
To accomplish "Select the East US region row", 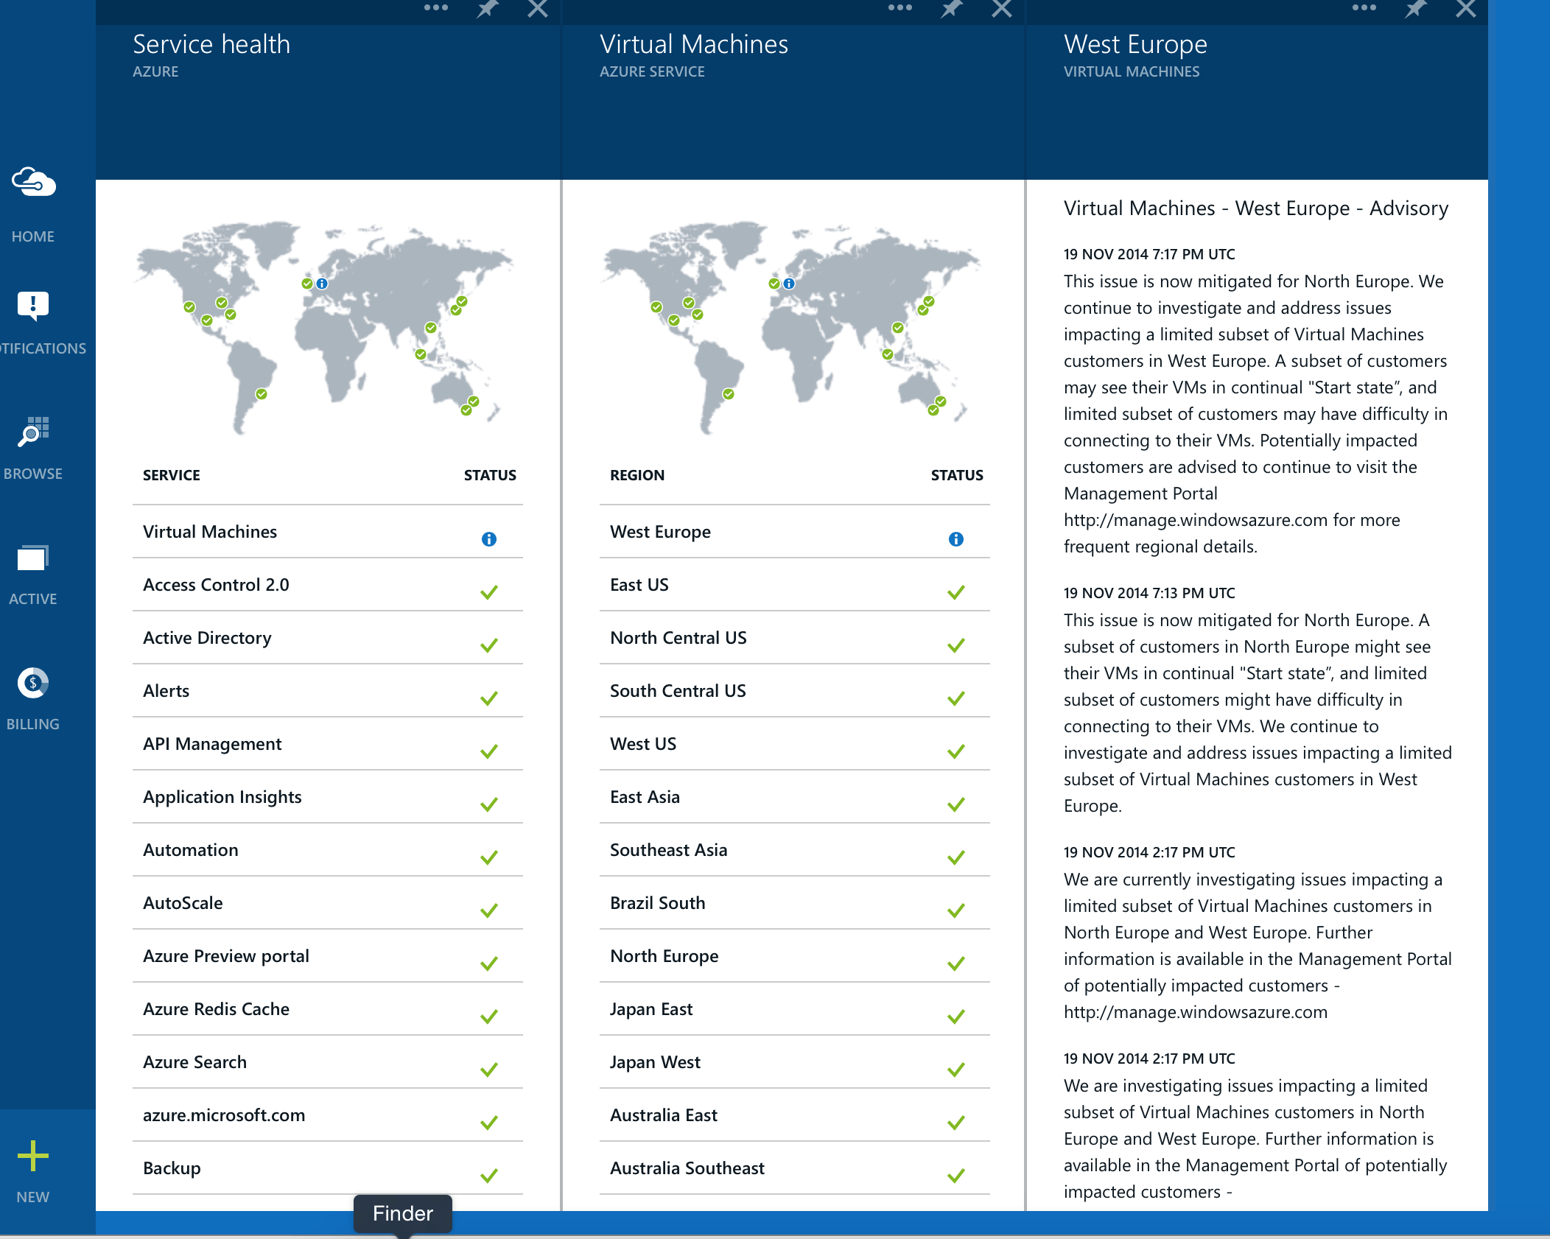I will (x=795, y=585).
